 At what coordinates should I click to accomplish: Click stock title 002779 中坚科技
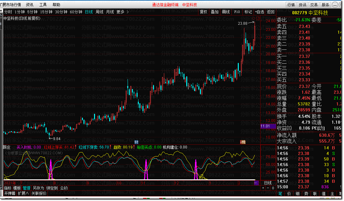coord(310,13)
